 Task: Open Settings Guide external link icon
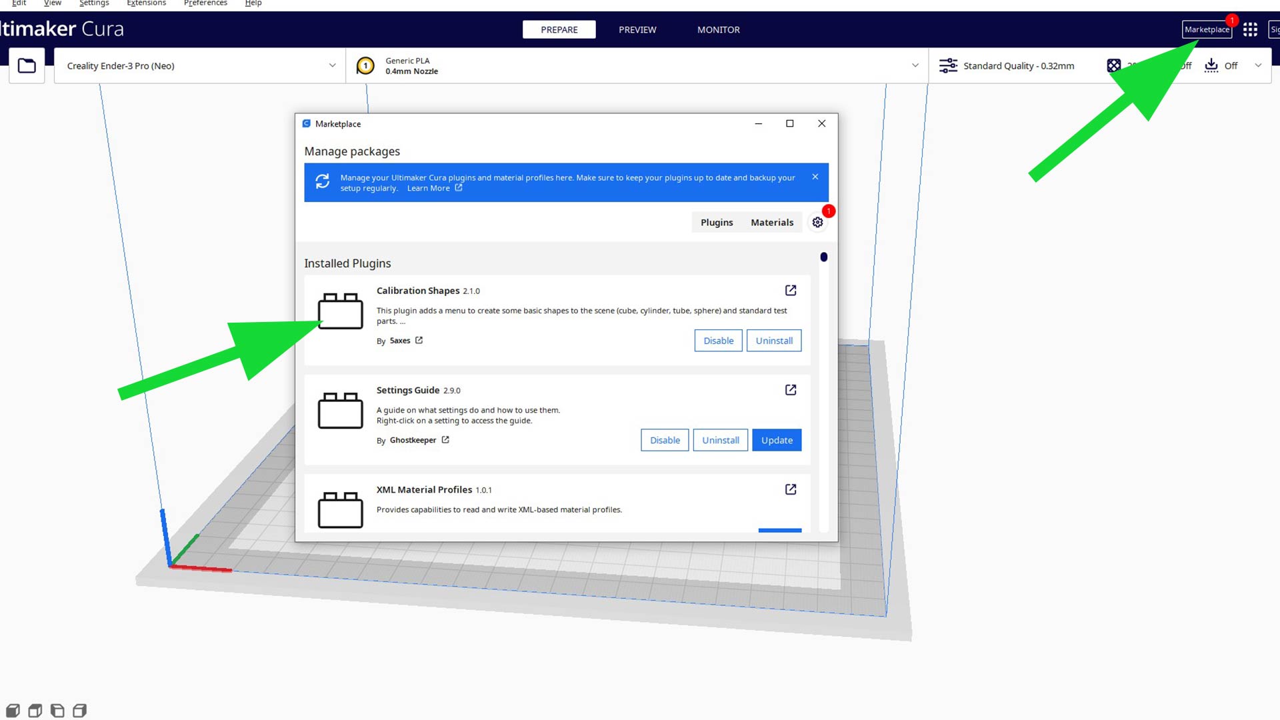791,389
